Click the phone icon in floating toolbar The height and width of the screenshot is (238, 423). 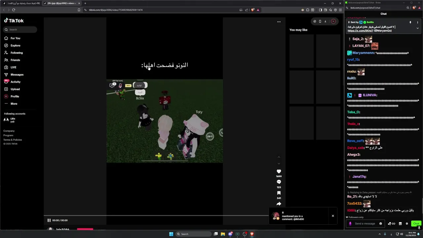320,21
